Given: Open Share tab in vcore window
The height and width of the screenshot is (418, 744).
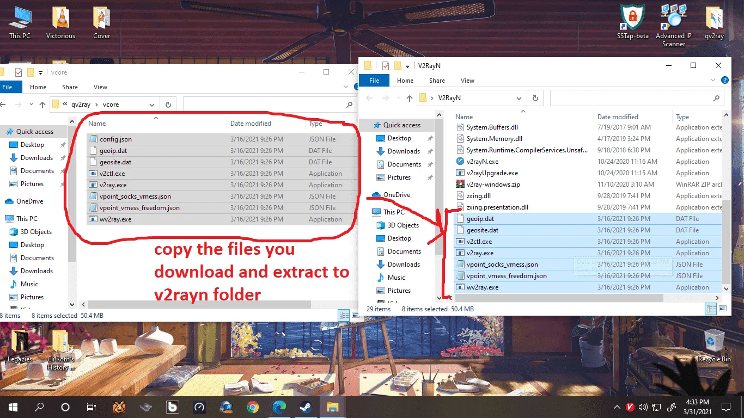Looking at the screenshot, I should click(70, 87).
